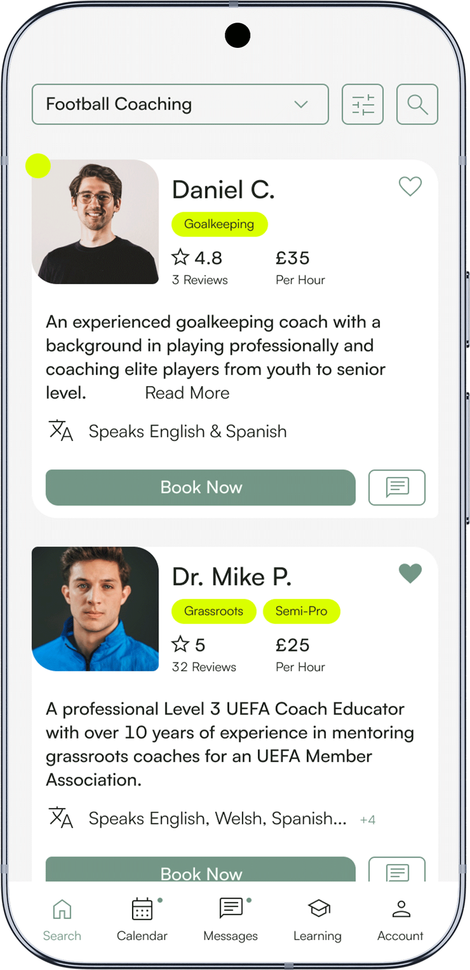Click the dropdown chevron arrow
Viewport: 470px width, 970px height.
[x=301, y=104]
